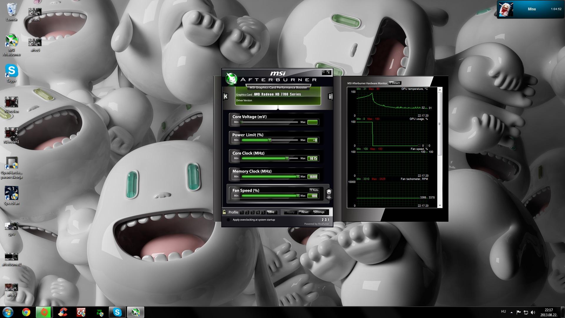Click the GPU usage graph
The width and height of the screenshot is (565, 318).
392,134
